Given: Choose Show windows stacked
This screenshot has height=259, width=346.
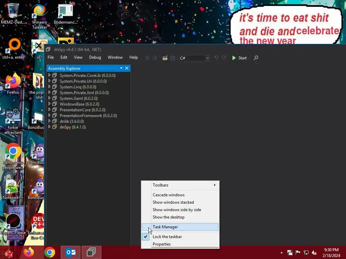Looking at the screenshot, I should click(180, 202).
